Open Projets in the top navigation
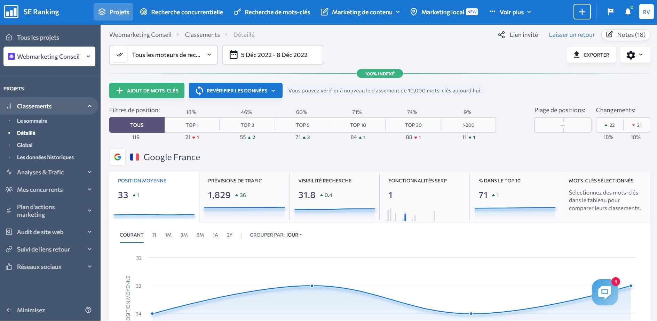The width and height of the screenshot is (657, 321). pyautogui.click(x=113, y=12)
